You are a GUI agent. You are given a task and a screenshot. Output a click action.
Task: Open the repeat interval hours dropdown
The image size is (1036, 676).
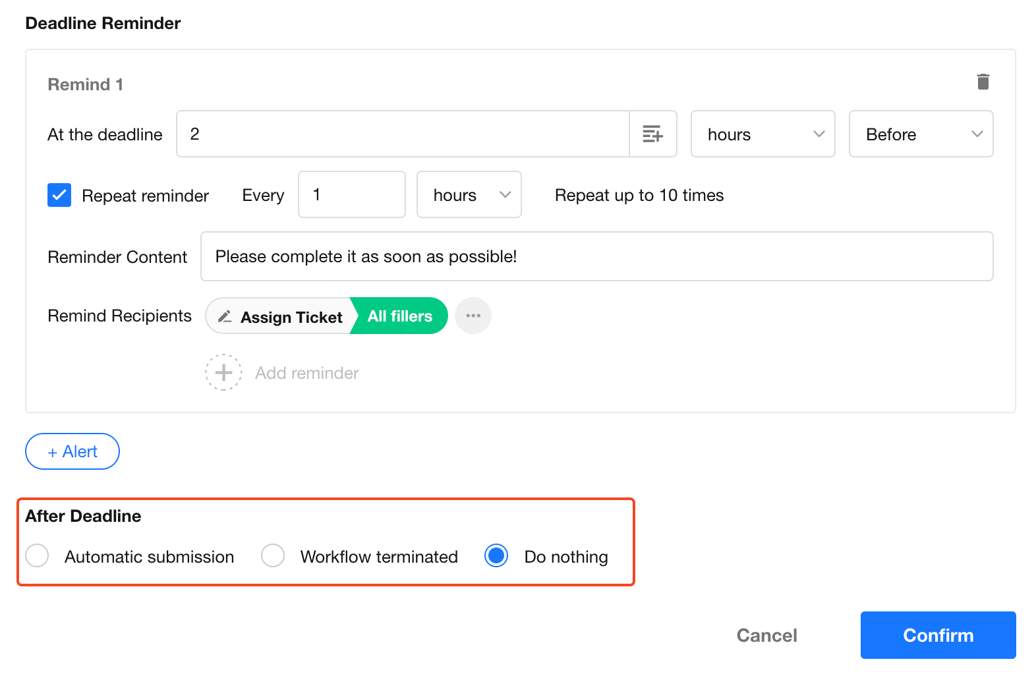469,195
